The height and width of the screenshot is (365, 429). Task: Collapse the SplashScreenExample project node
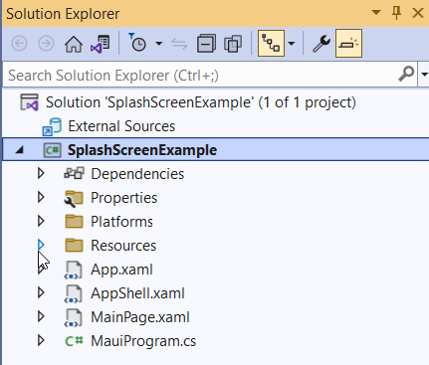[20, 150]
